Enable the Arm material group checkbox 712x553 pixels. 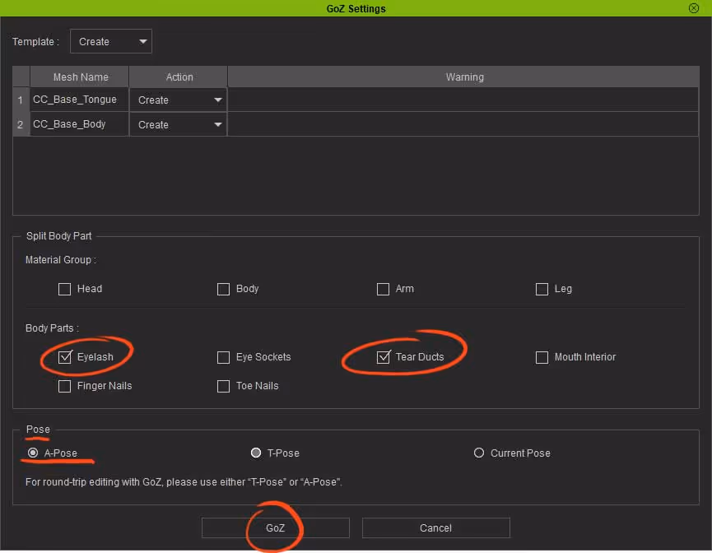(x=383, y=289)
